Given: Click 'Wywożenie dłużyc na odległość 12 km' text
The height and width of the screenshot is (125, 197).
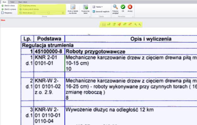Looking at the screenshot, I should [x=110, y=110].
